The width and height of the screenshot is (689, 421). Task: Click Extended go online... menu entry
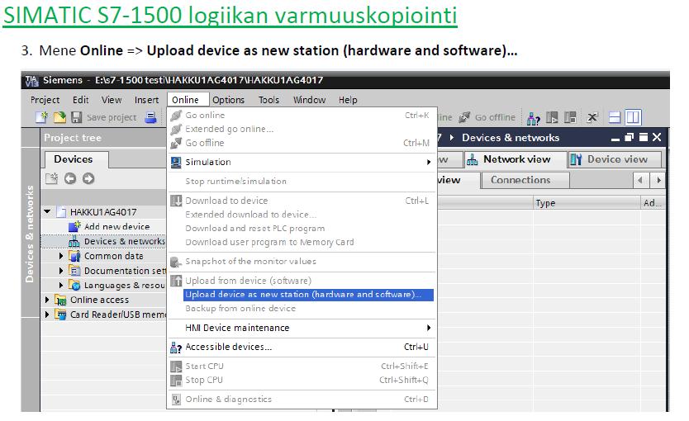click(302, 129)
